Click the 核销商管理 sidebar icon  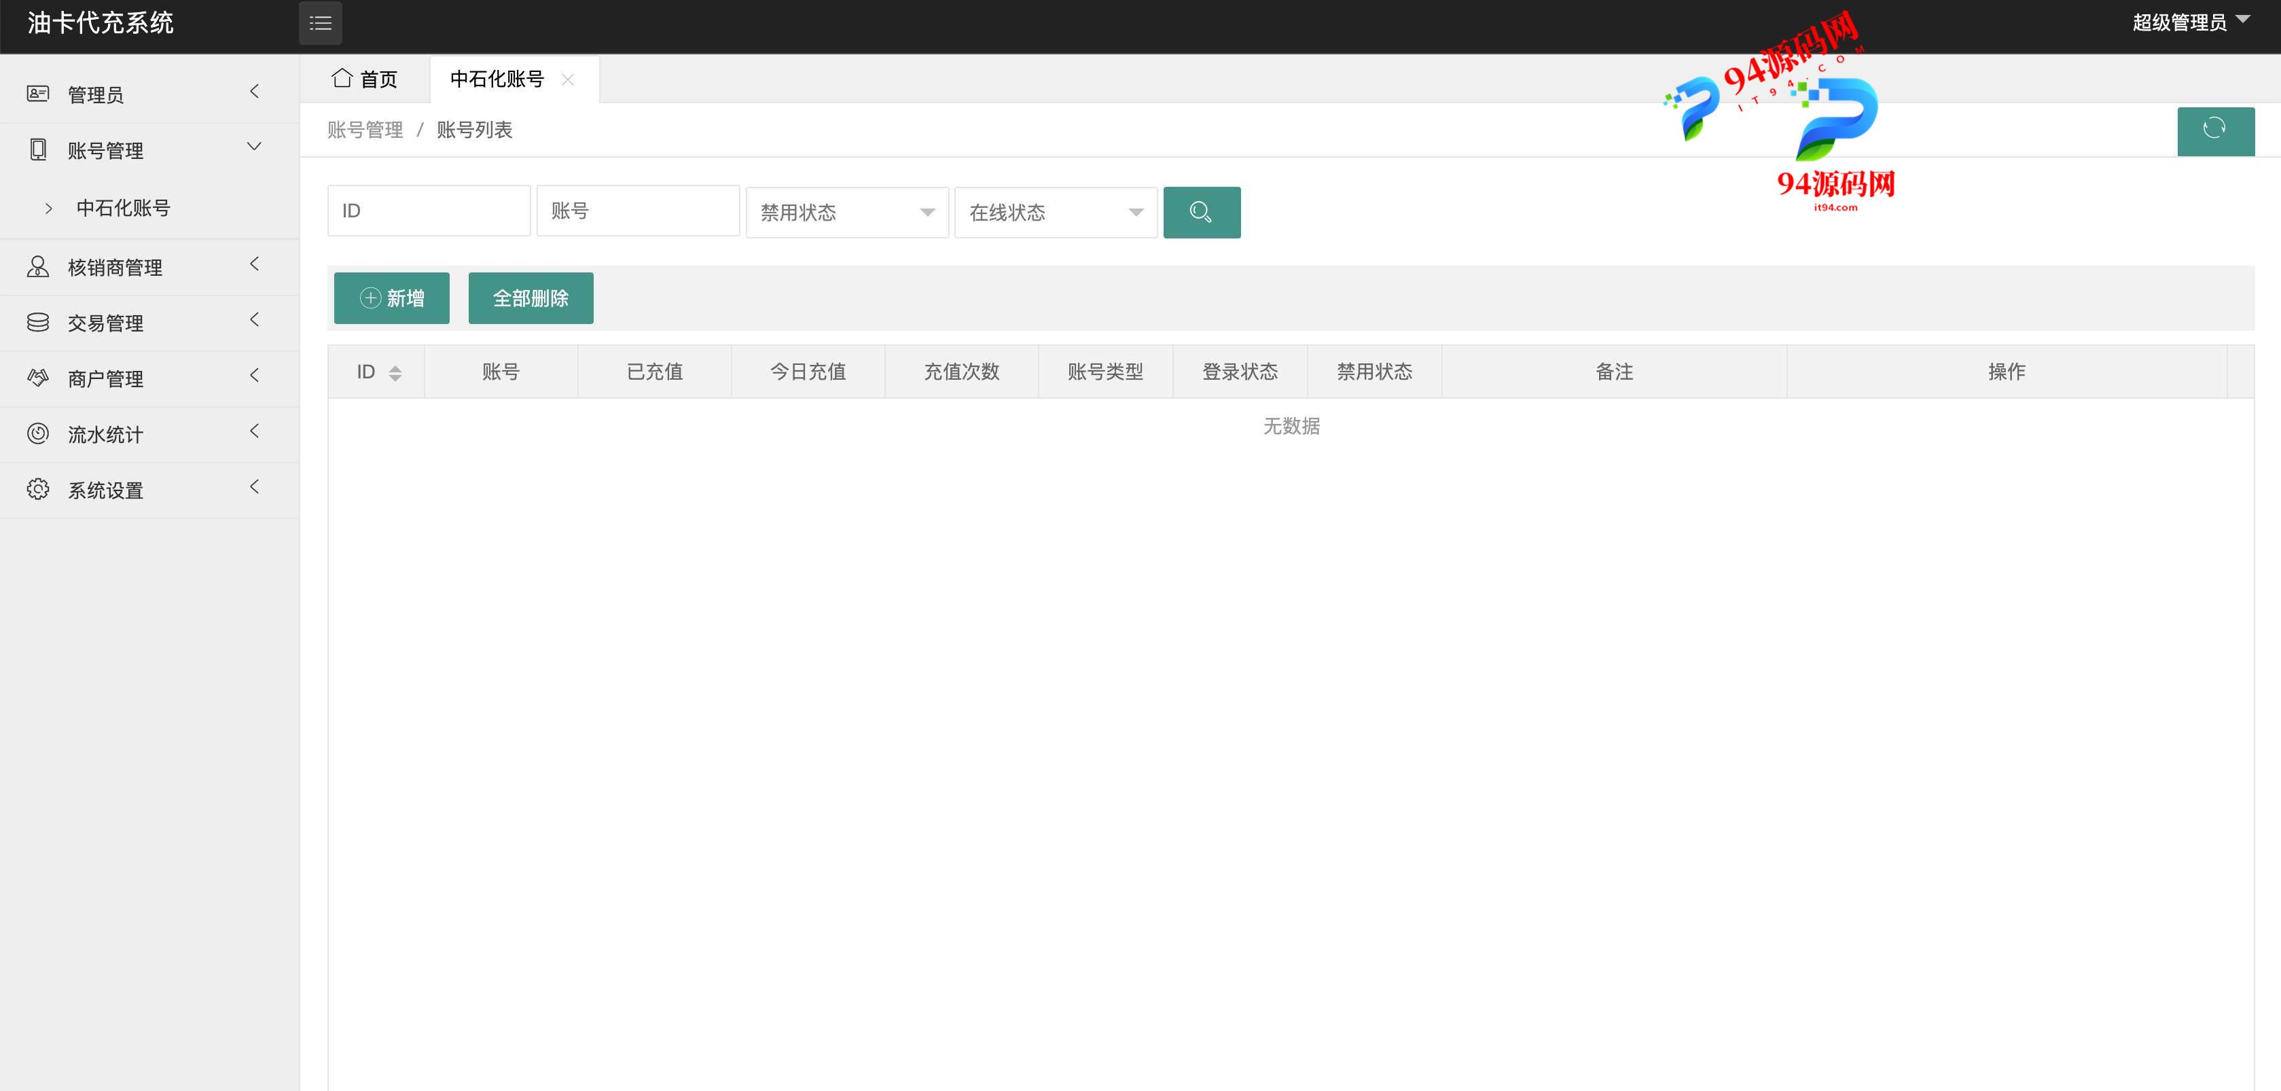point(38,268)
